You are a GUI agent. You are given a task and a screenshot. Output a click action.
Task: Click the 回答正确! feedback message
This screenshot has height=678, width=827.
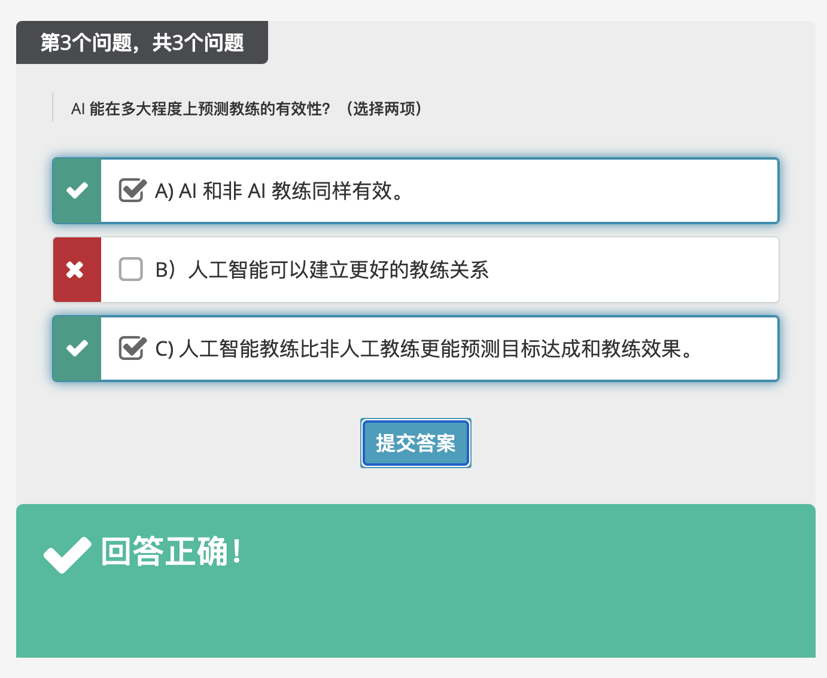tap(172, 551)
